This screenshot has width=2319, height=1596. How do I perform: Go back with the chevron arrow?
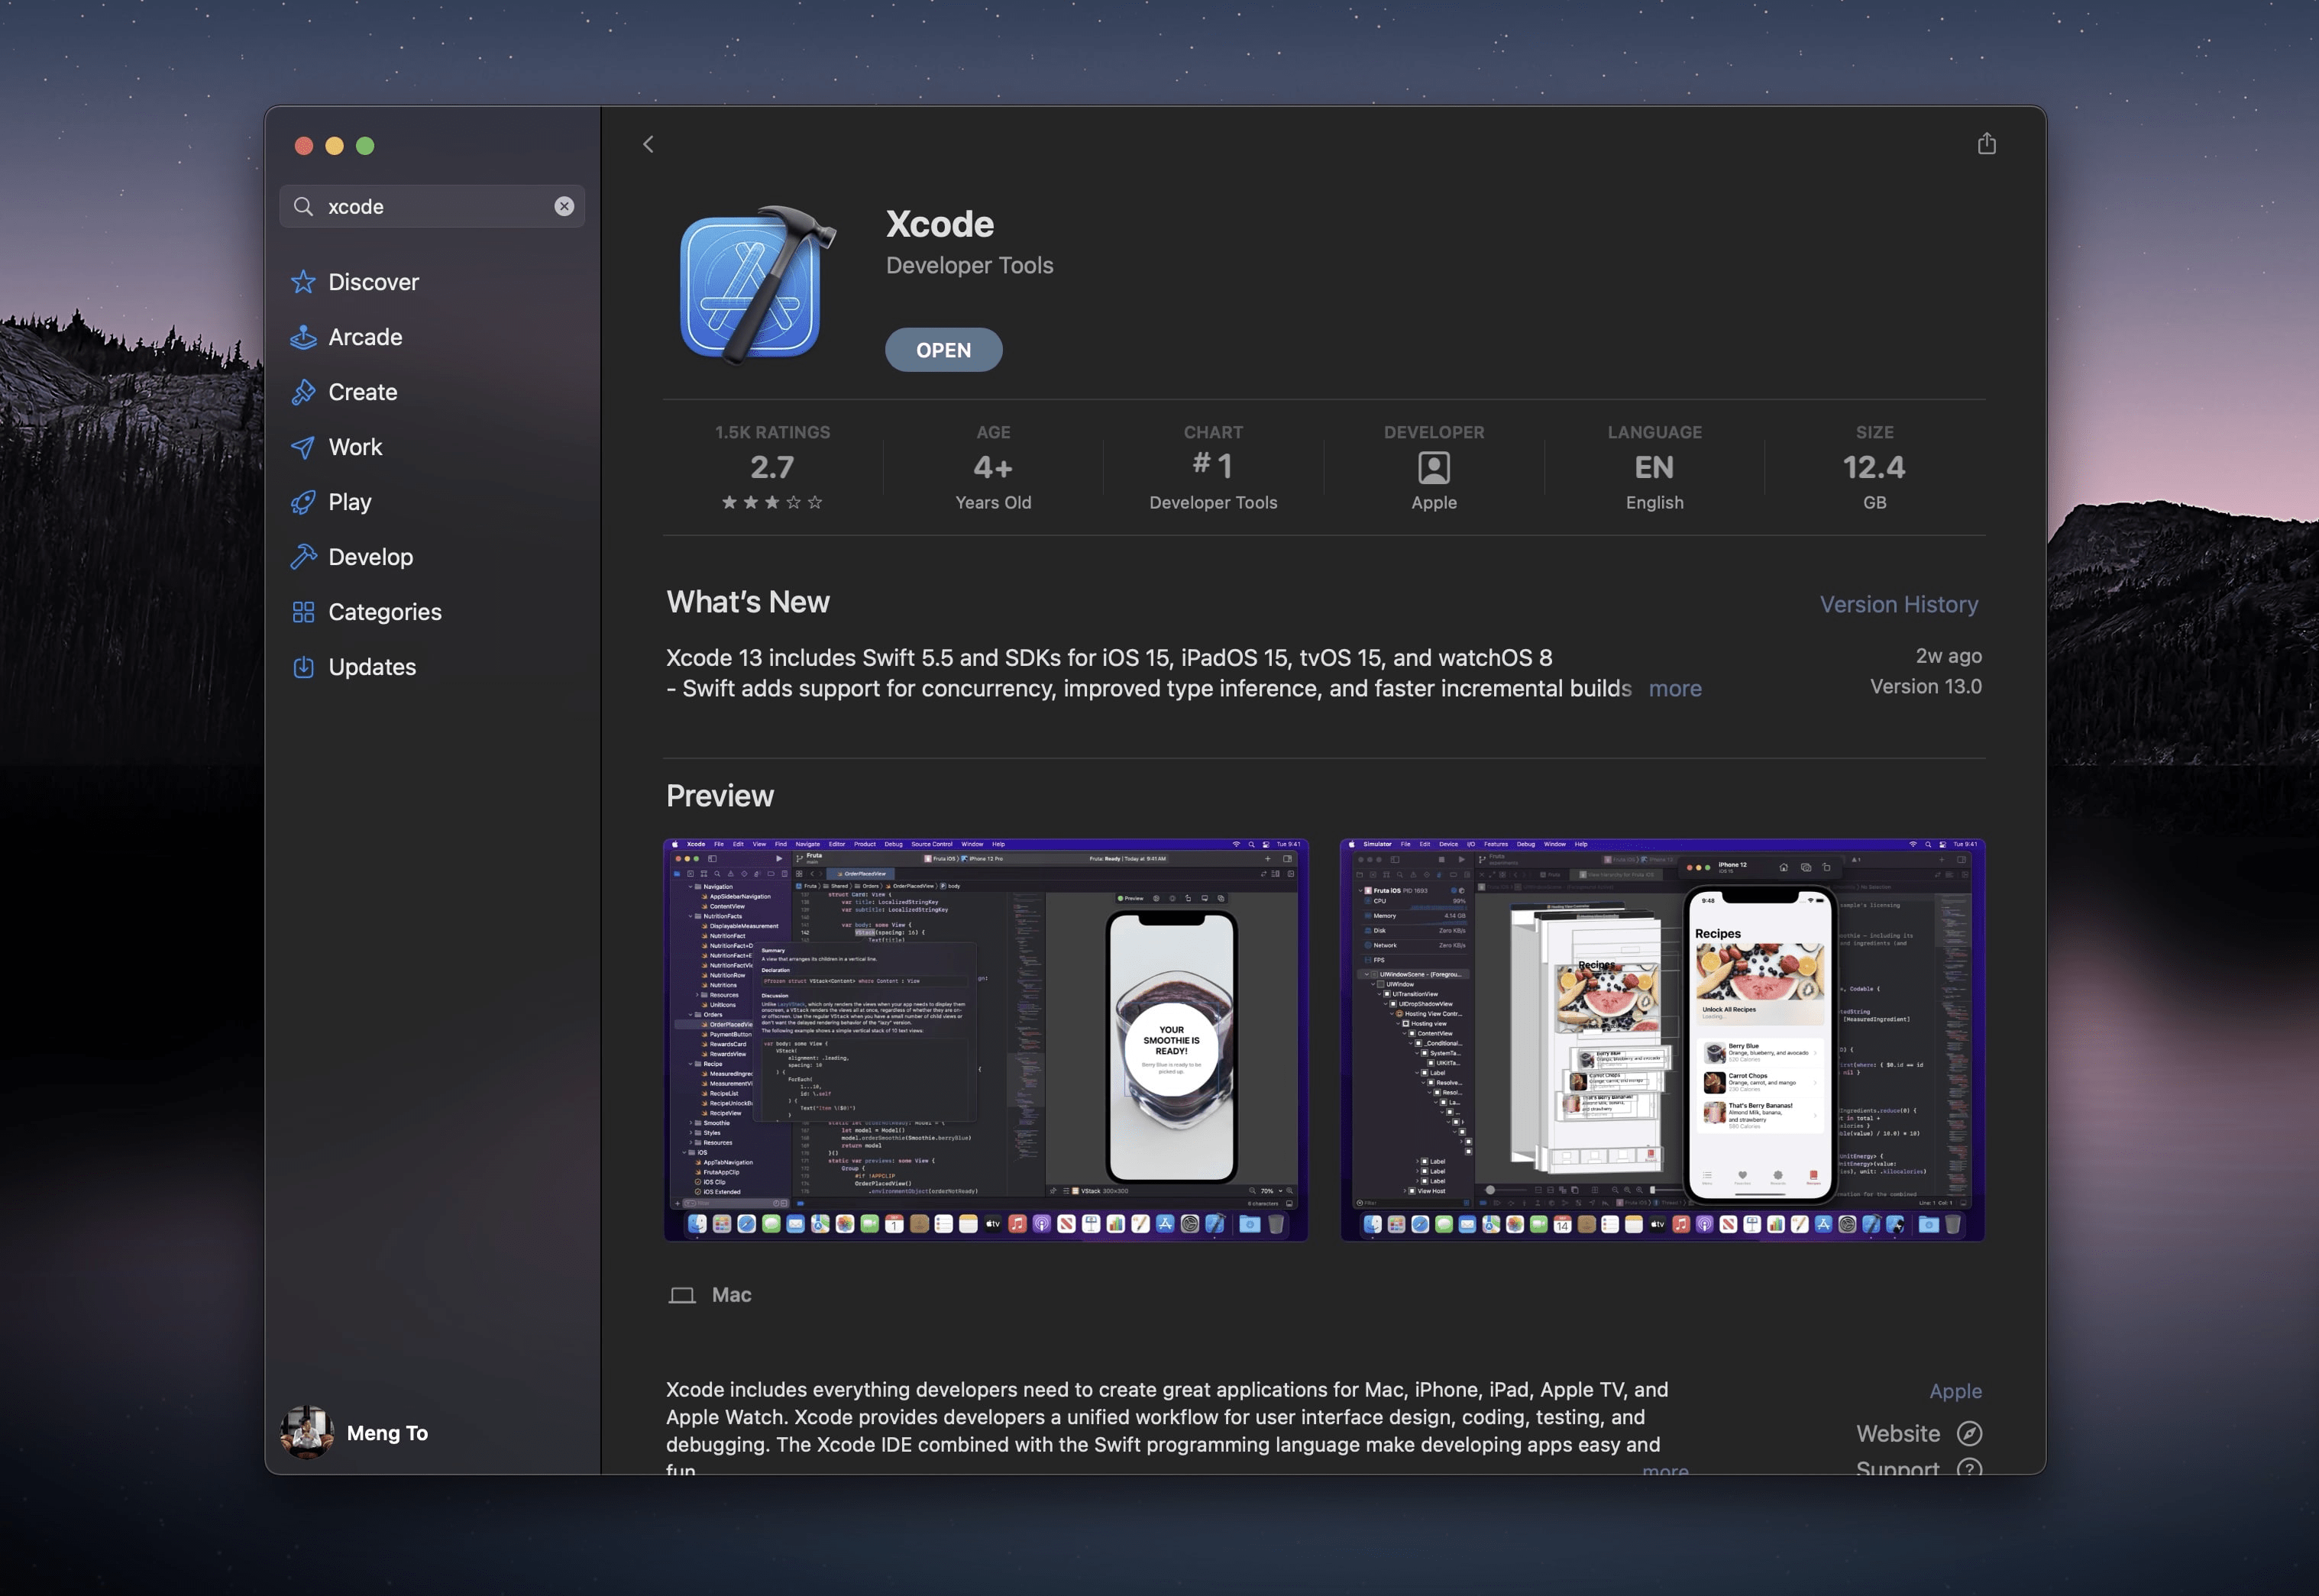(648, 145)
